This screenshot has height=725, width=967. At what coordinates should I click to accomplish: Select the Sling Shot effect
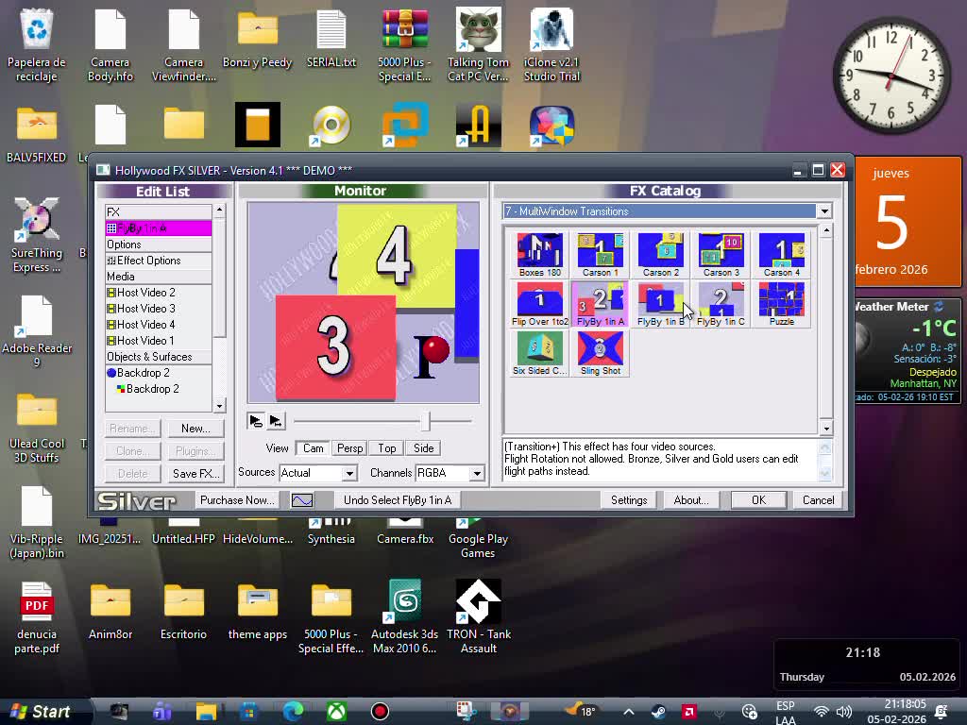[x=600, y=352]
